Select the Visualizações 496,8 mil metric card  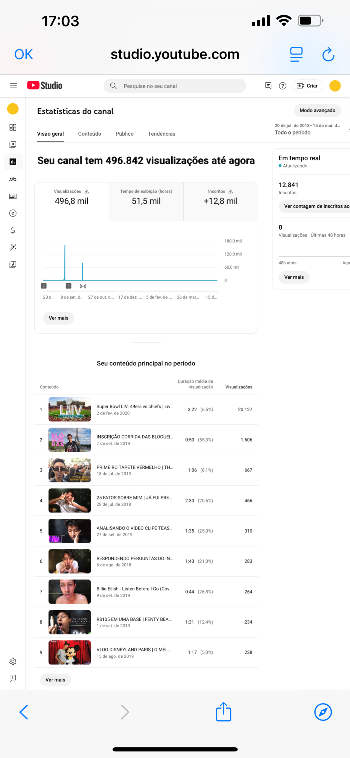[x=72, y=201]
